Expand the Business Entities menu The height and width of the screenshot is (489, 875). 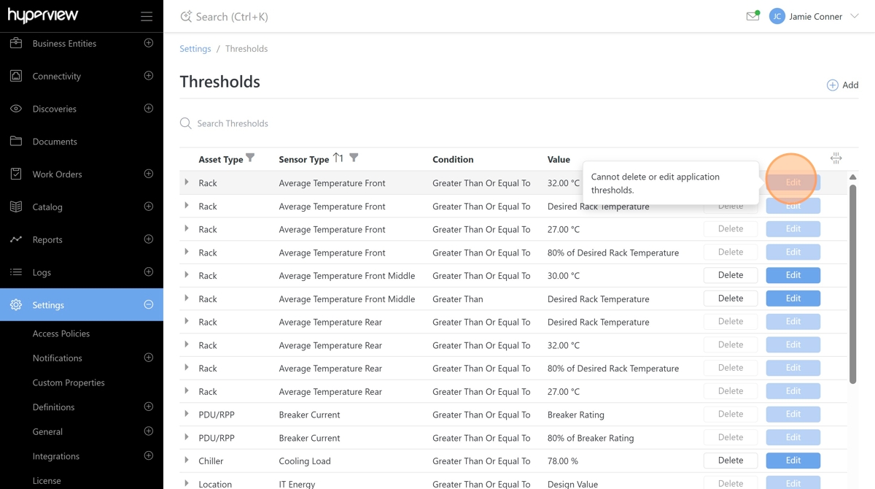(149, 43)
